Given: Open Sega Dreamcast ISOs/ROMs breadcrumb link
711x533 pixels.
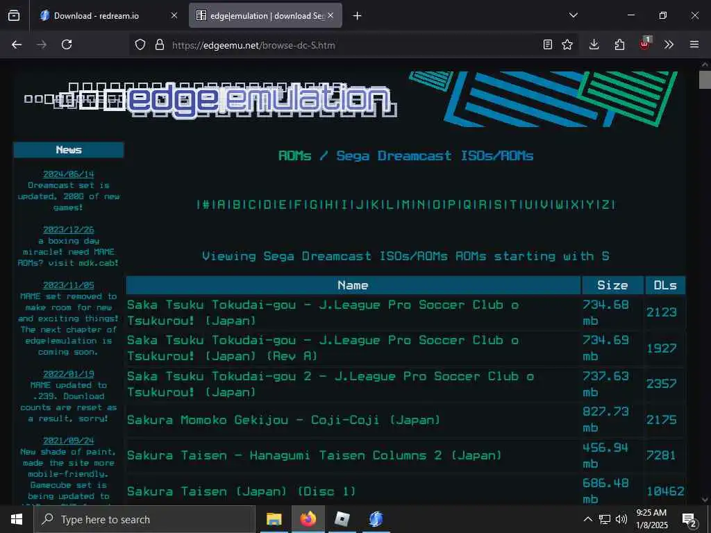Looking at the screenshot, I should click(435, 156).
